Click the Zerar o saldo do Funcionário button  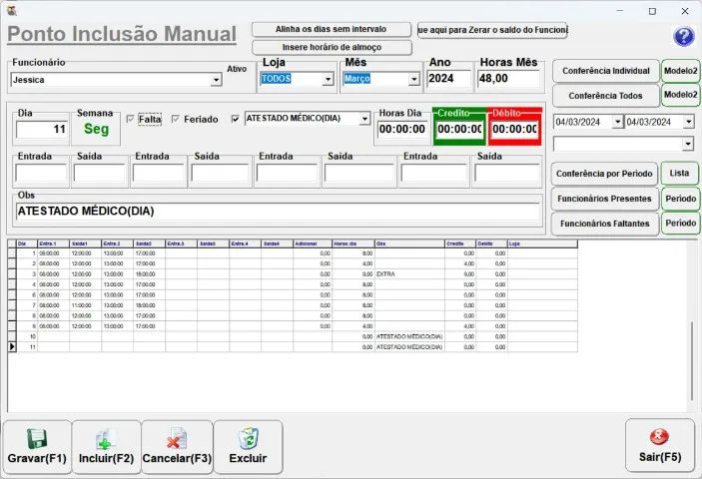pyautogui.click(x=492, y=30)
